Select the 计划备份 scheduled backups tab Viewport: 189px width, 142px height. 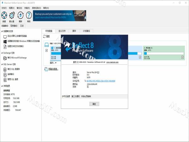[x=86, y=31]
